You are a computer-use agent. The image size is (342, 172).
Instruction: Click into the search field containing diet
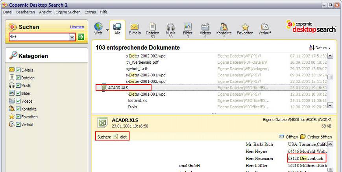click(39, 37)
